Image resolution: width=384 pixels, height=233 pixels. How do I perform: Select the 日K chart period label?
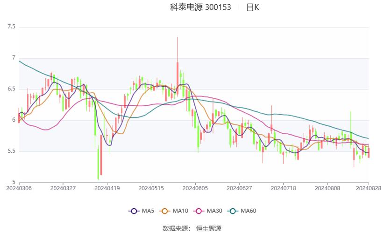pos(253,7)
